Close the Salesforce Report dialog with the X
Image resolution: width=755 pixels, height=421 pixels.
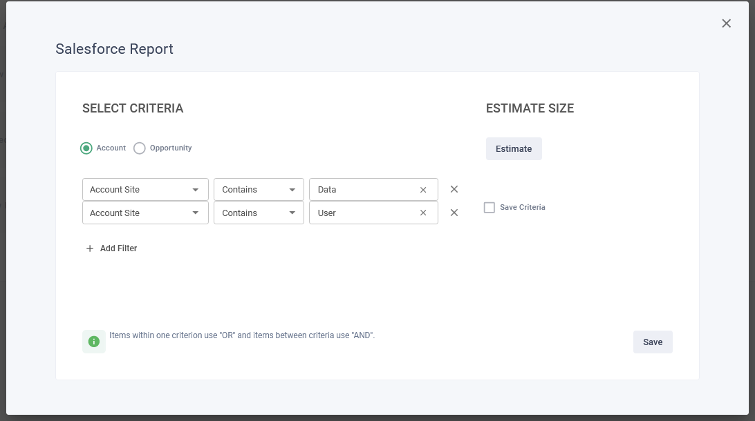pyautogui.click(x=726, y=23)
